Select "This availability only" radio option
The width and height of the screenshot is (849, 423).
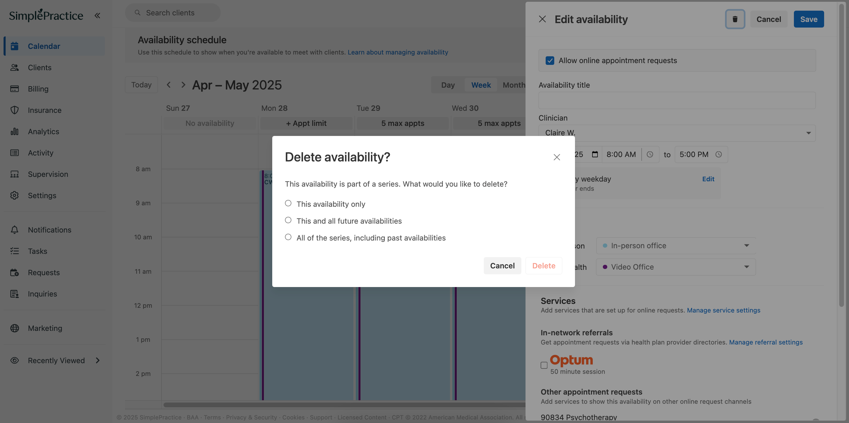coord(288,203)
